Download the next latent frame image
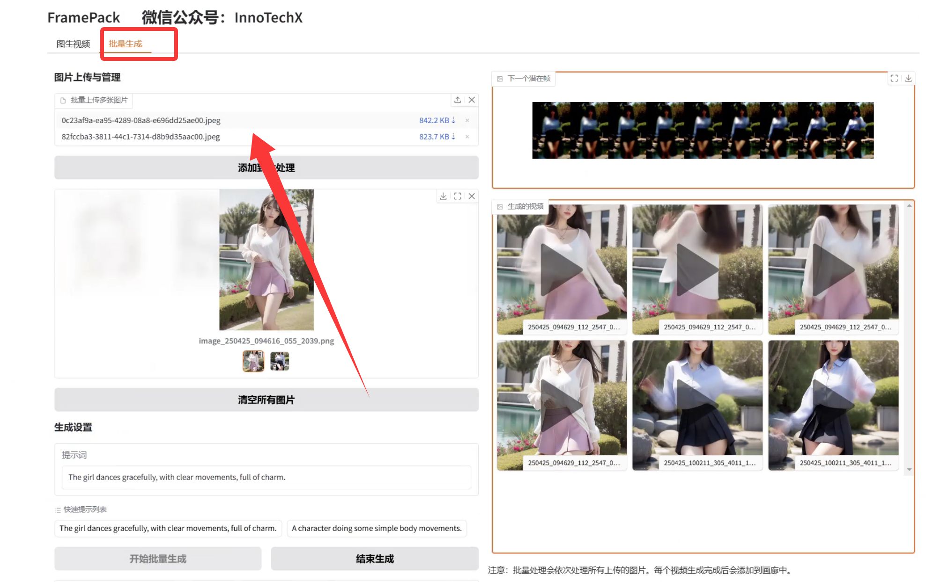Image resolution: width=933 pixels, height=582 pixels. [x=908, y=78]
